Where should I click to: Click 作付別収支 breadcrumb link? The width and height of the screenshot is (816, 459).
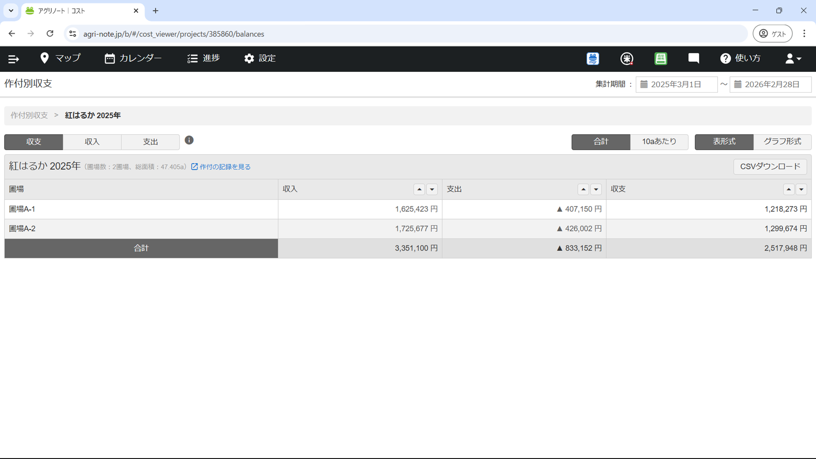click(x=29, y=115)
